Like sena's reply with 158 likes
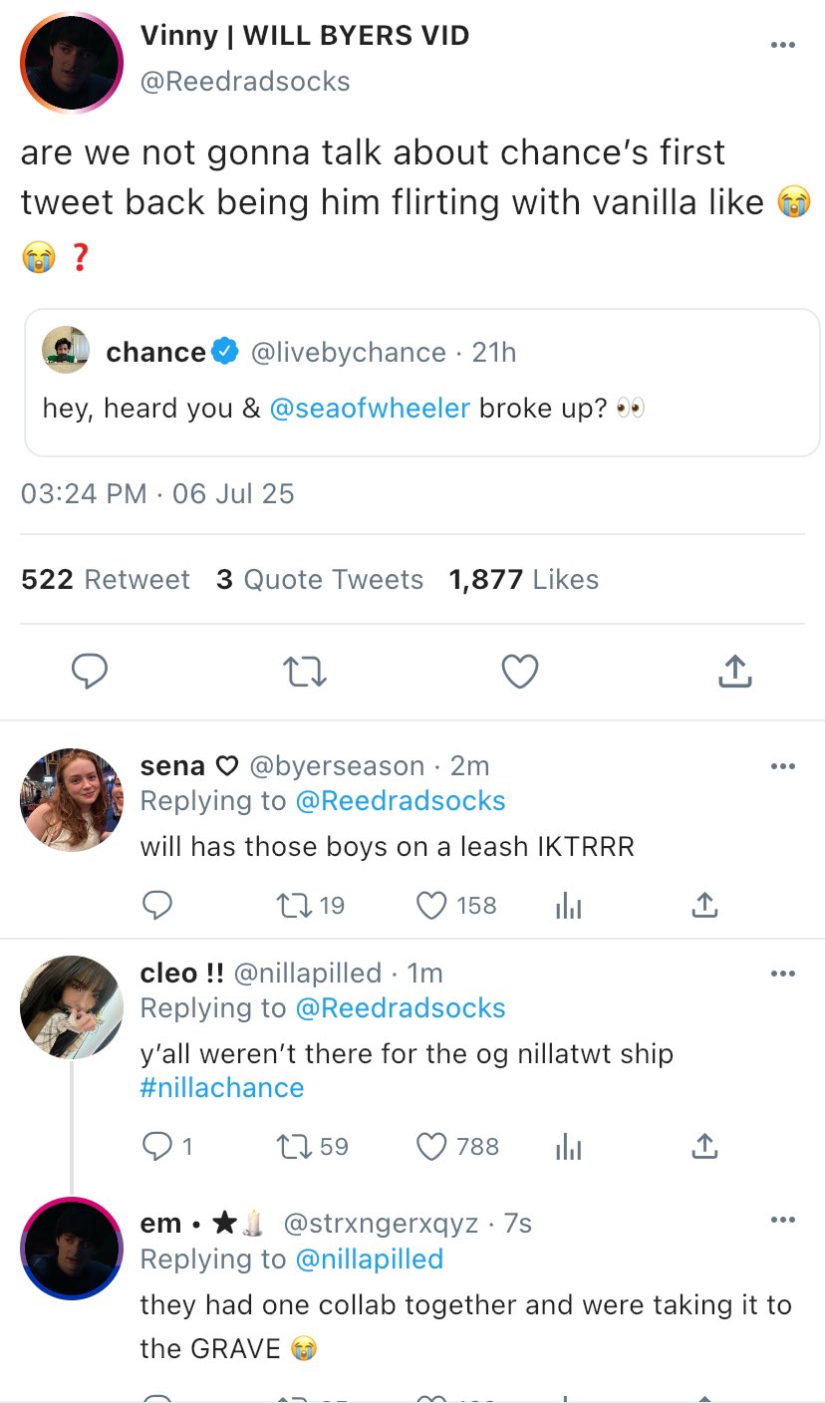The image size is (825, 1403). [430, 905]
